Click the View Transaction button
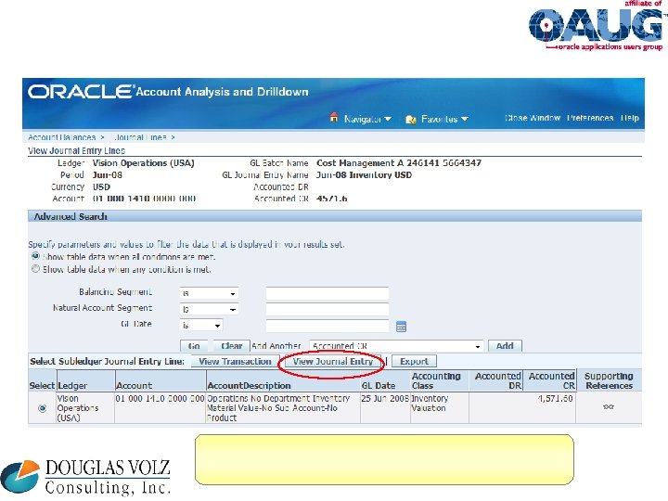 tap(235, 362)
